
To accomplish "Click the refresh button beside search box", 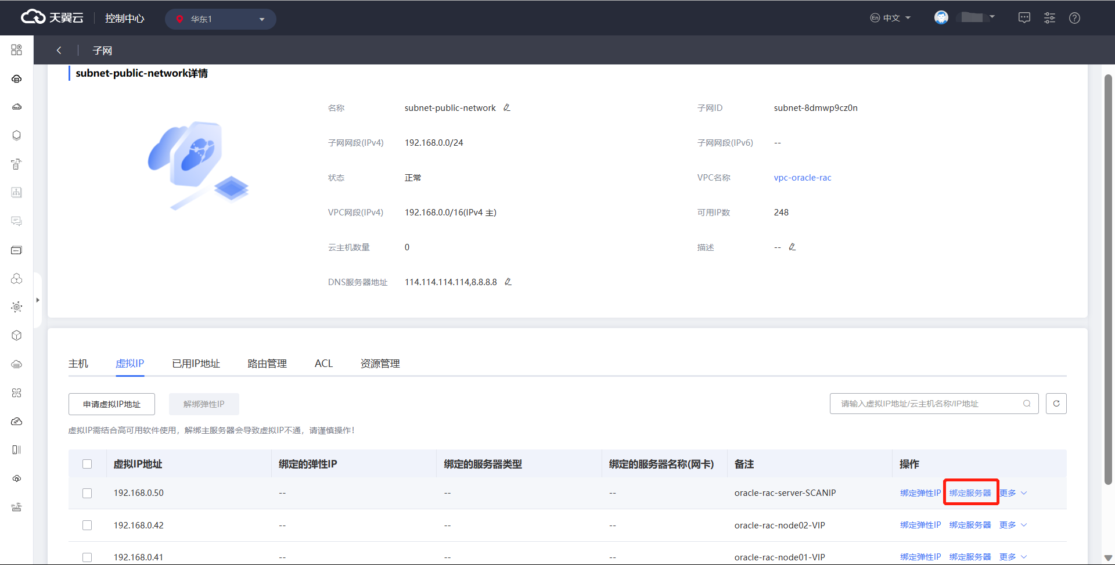I will click(x=1056, y=404).
